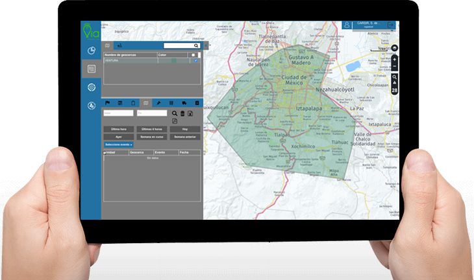Switch to the flag tab
Screen dimensions: 474x280
[108, 102]
